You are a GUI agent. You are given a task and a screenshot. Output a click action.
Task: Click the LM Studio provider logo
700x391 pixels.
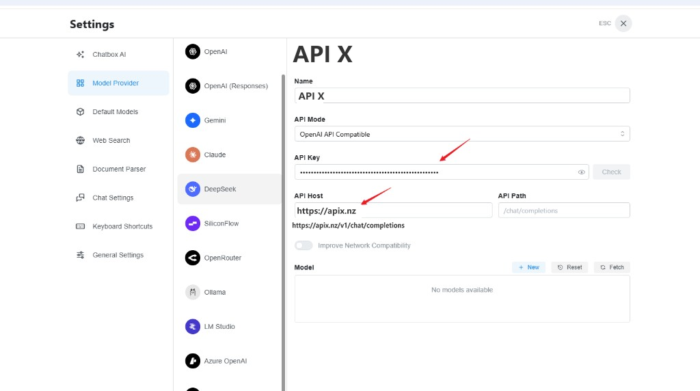coord(193,326)
